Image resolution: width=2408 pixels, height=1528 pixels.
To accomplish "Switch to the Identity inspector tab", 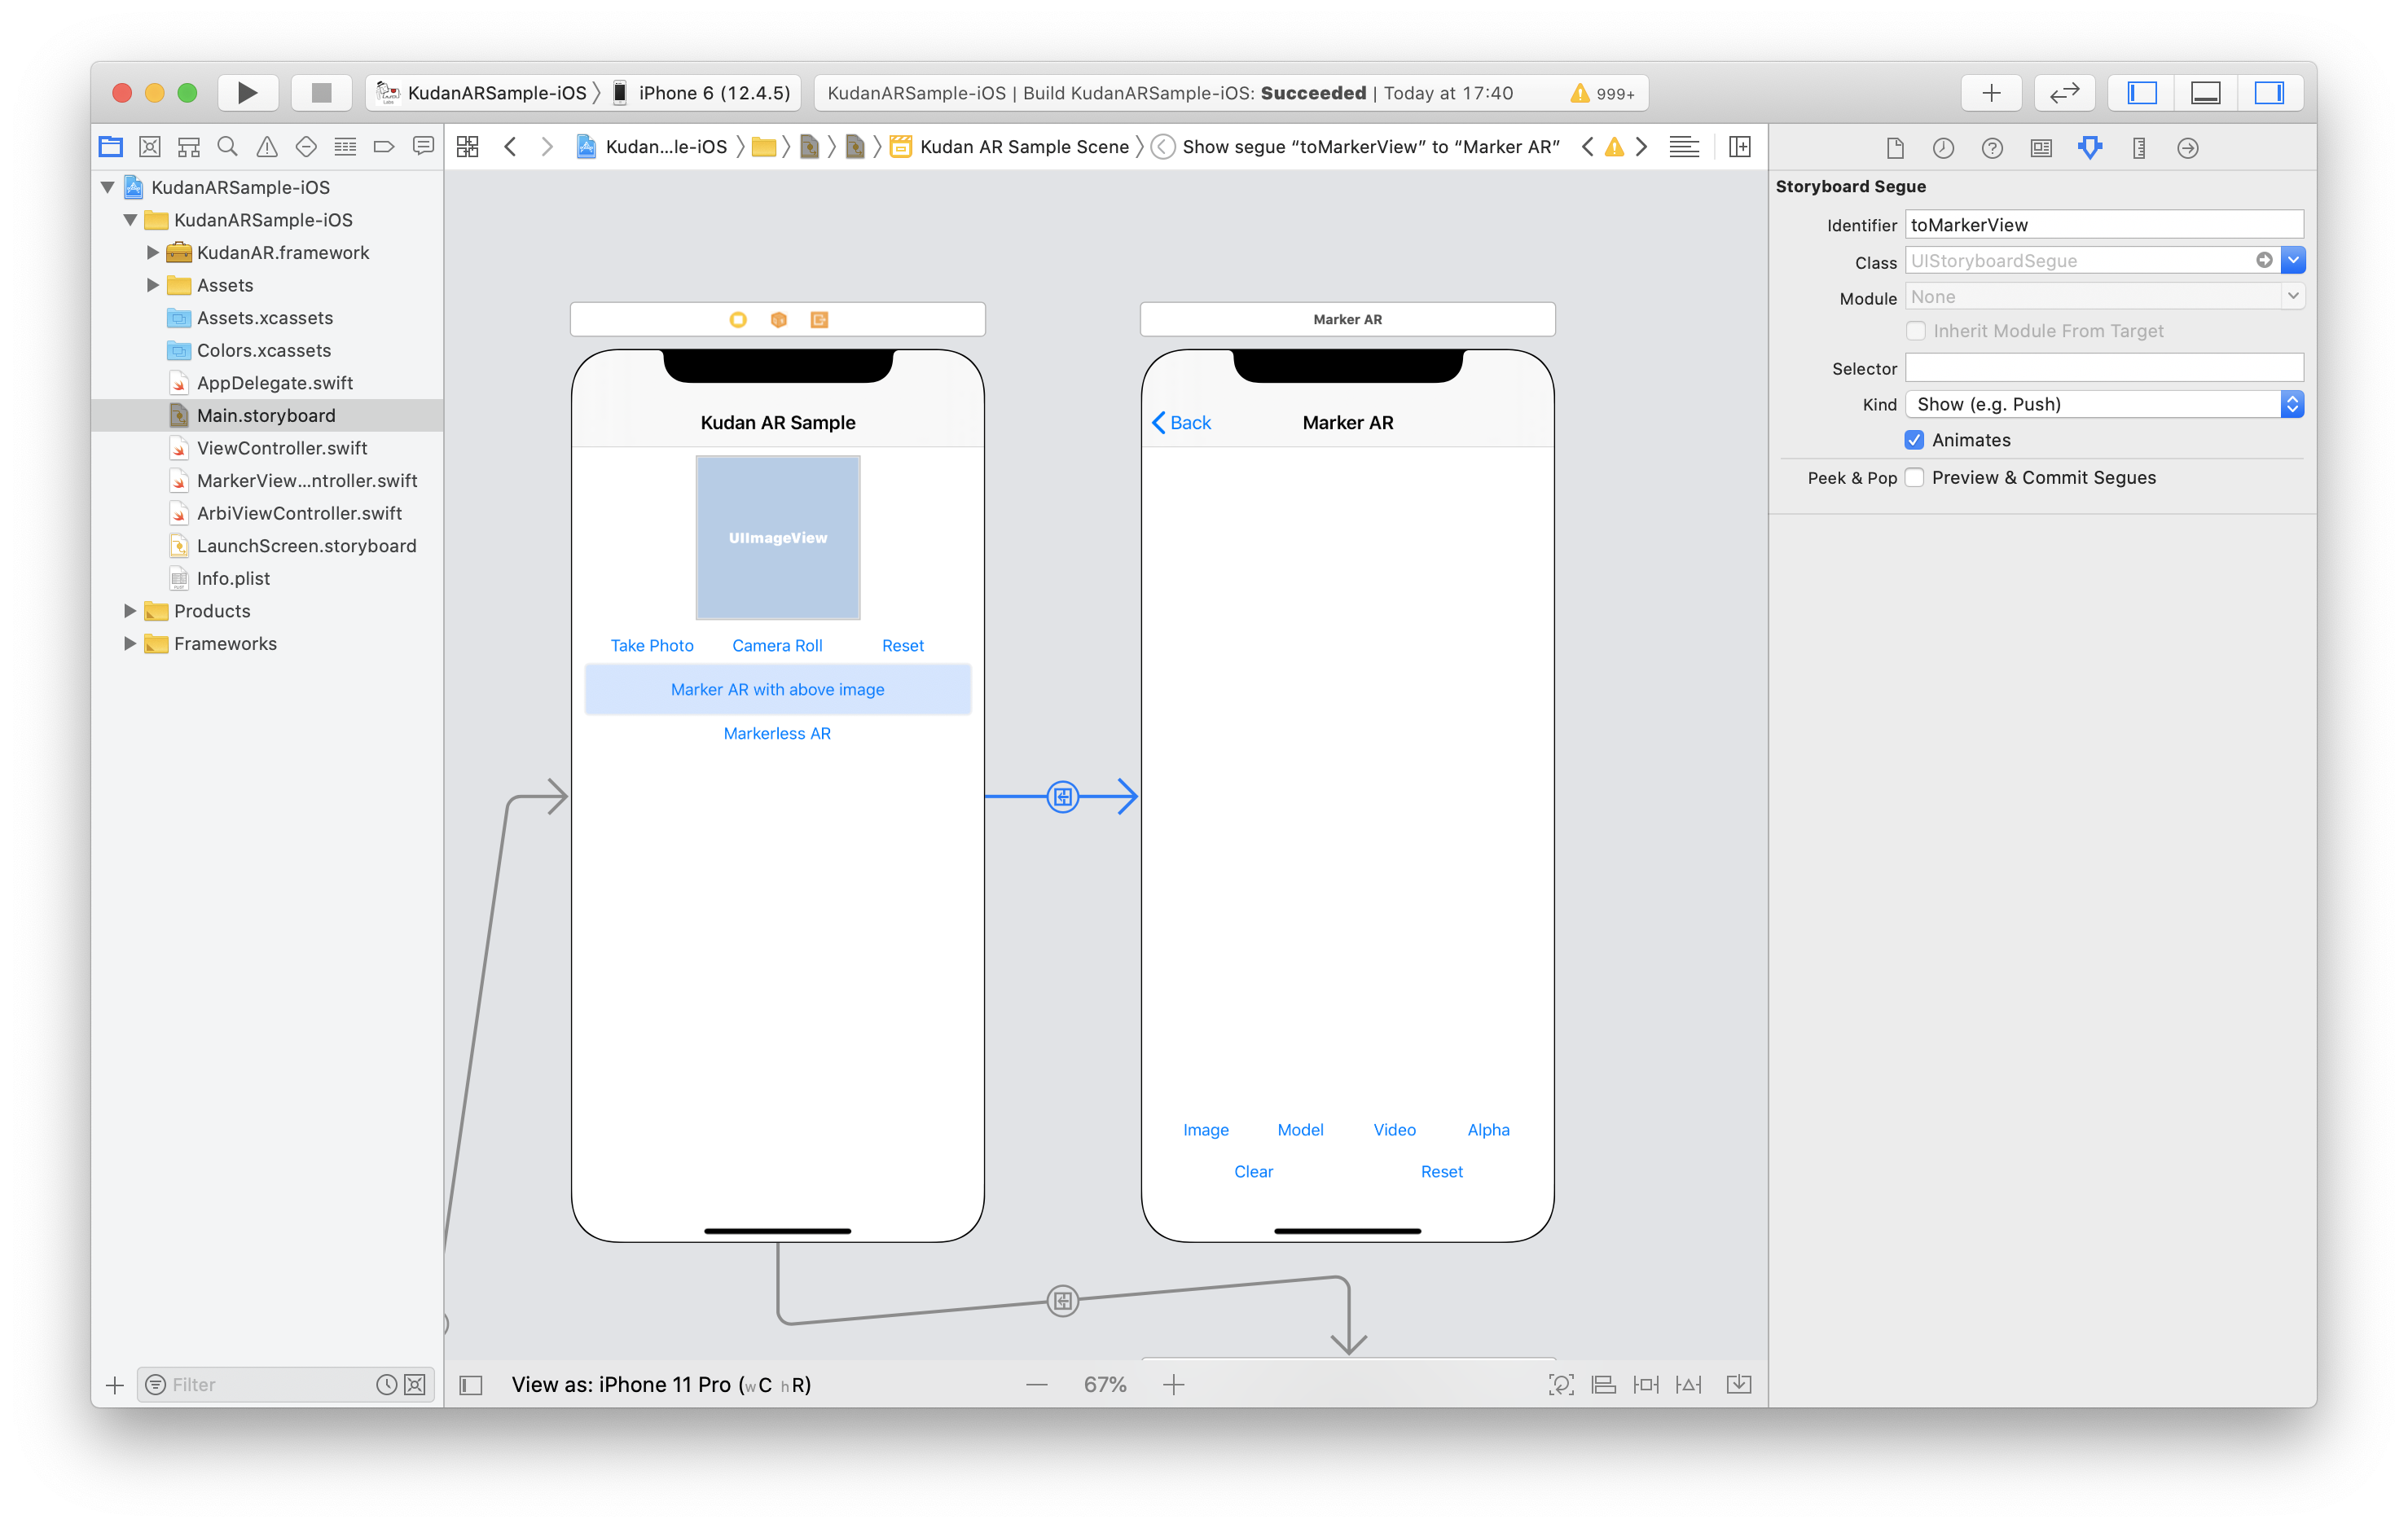I will point(2041,148).
